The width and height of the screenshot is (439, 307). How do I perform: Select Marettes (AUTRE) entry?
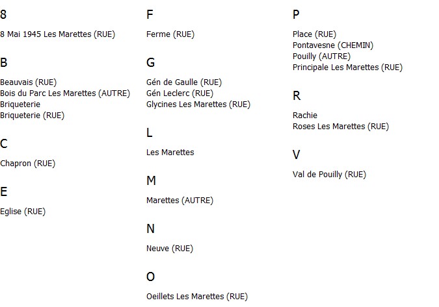click(x=180, y=201)
